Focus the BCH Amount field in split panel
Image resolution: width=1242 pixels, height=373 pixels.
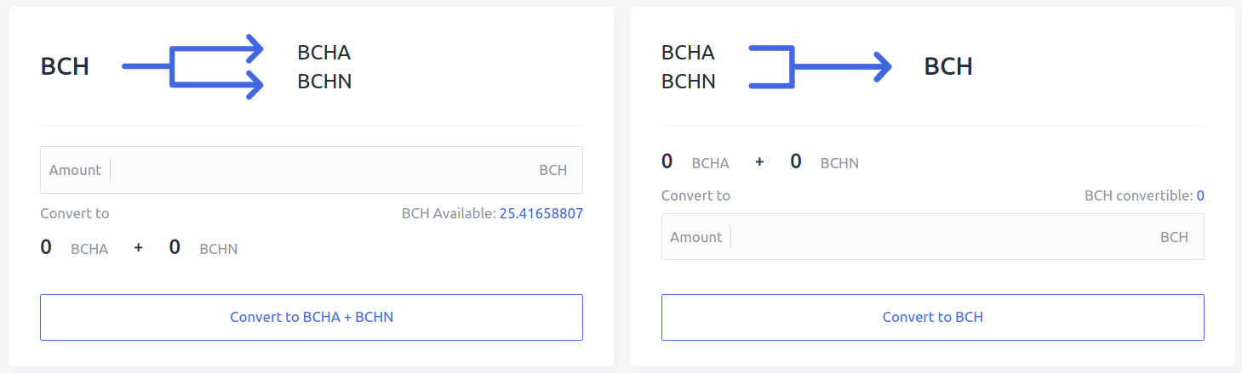(x=312, y=170)
